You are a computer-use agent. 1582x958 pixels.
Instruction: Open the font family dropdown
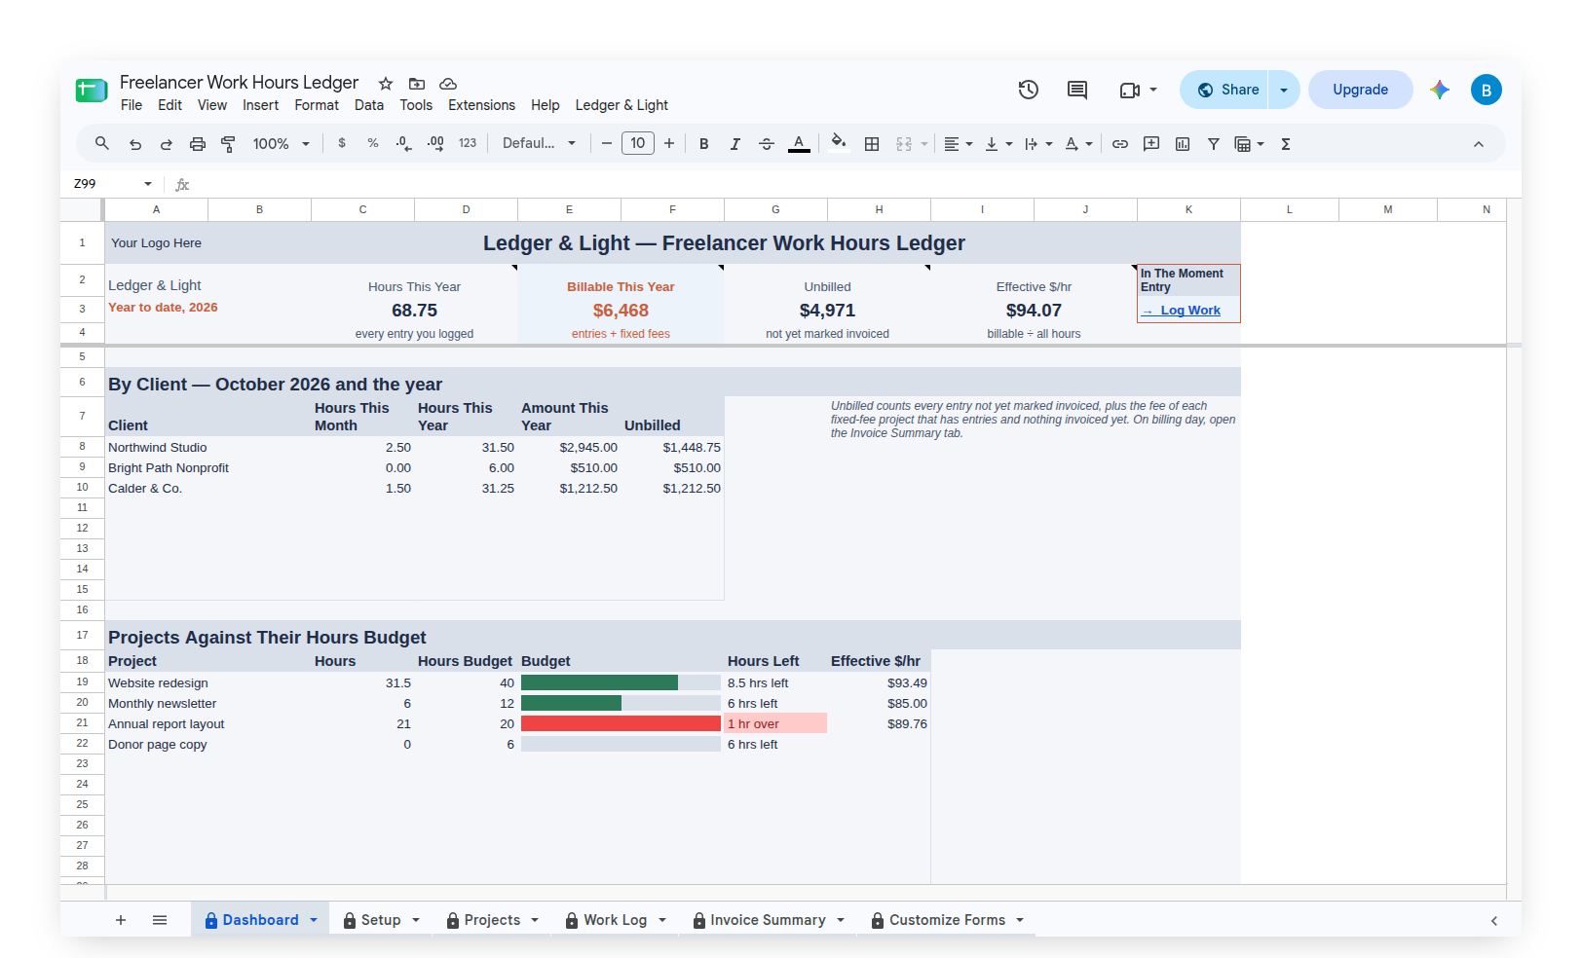(x=540, y=143)
